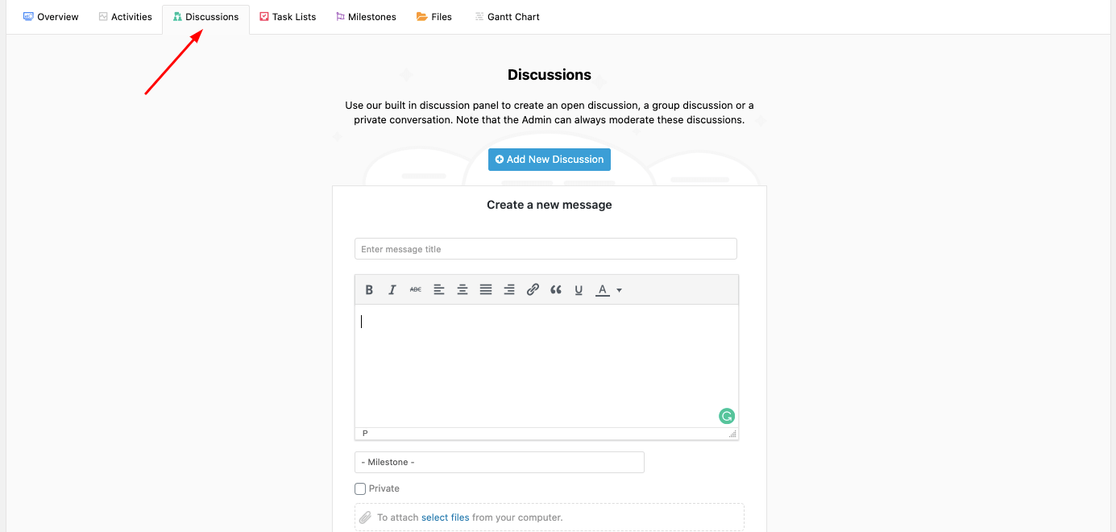Apply the text color A swatch

pos(602,290)
